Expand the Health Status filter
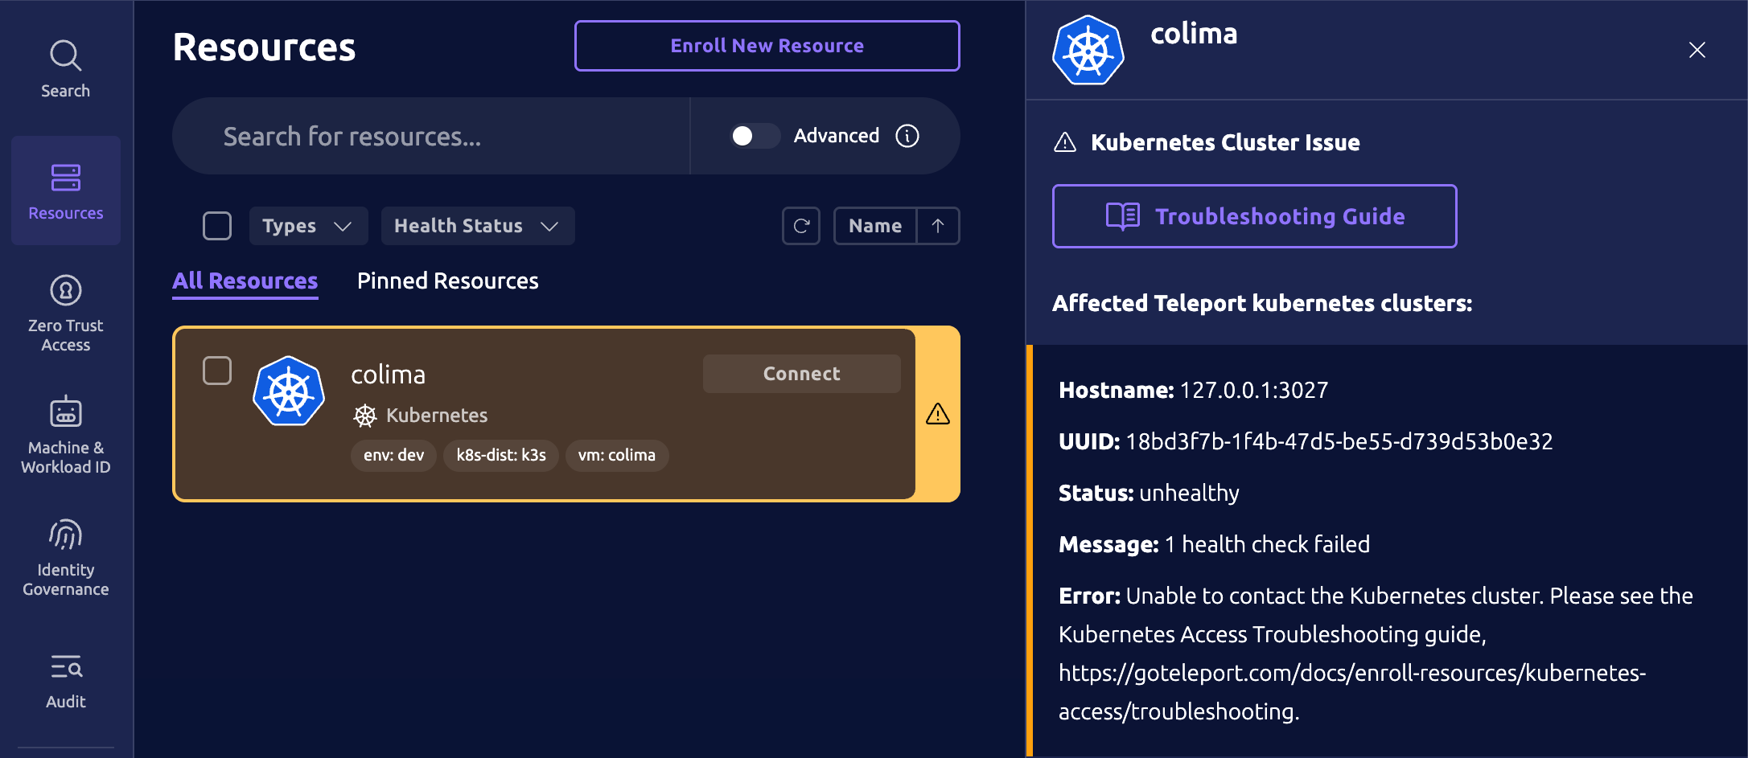This screenshot has width=1748, height=758. (x=477, y=226)
